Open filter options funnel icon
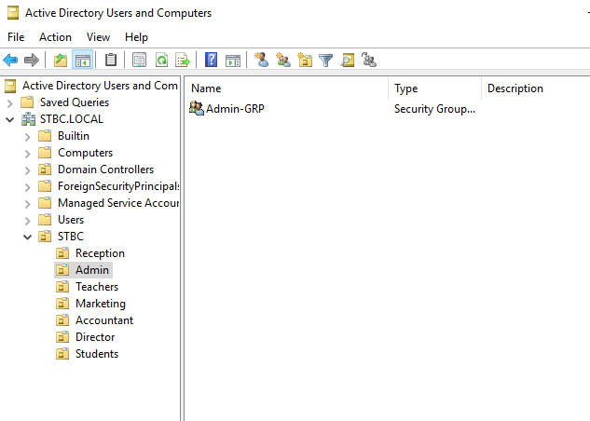The height and width of the screenshot is (421, 590). click(326, 61)
